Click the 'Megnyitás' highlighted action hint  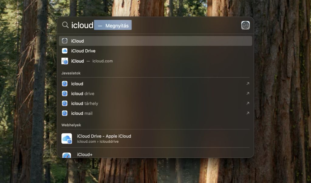pyautogui.click(x=113, y=25)
